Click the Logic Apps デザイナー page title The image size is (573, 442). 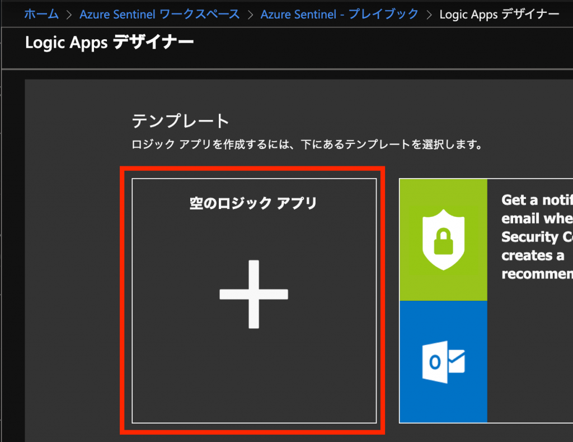(x=109, y=43)
